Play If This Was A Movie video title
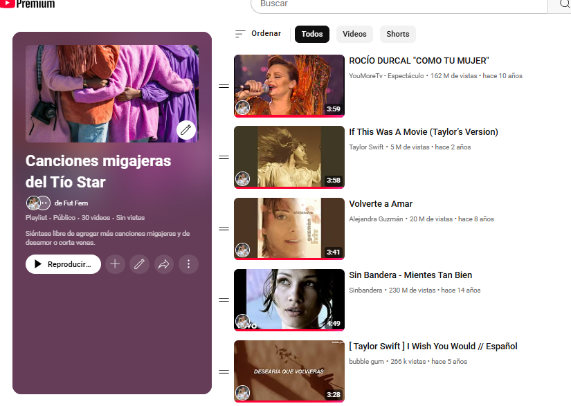Viewport: 571px width, 406px height. pos(423,132)
